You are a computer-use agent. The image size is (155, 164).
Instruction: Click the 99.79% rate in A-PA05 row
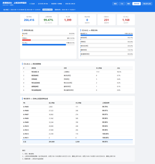tap(105, 107)
